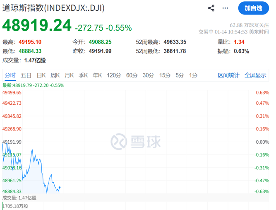
Task: Switch to the 五日 chart tab
Action: [x=26, y=75]
